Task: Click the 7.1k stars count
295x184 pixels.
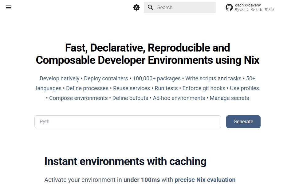Action: click(x=256, y=10)
